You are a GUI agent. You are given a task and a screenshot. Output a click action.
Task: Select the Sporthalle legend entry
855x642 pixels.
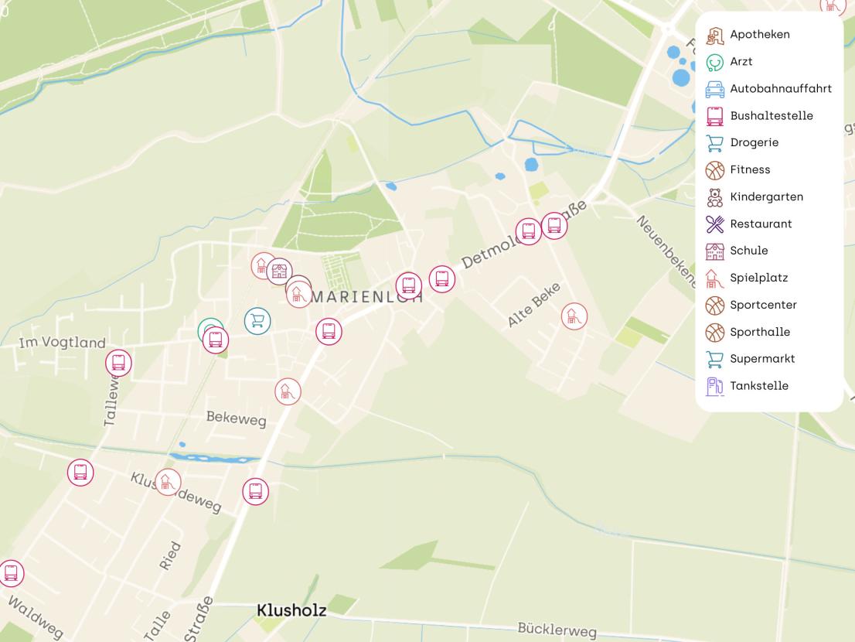coord(759,332)
